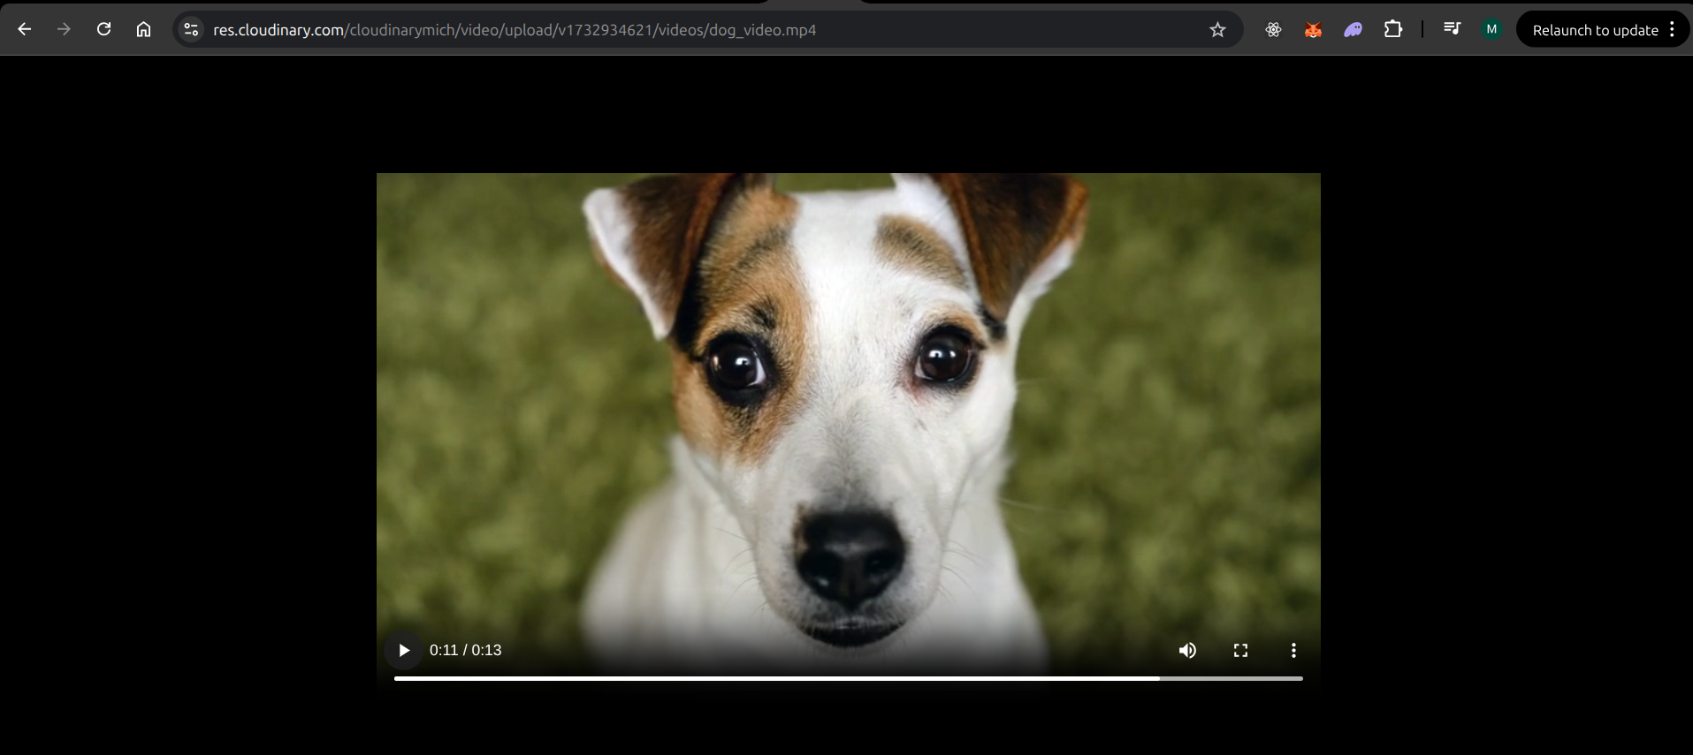Open the browser home page
Screen dimensions: 1693x755
tap(143, 29)
